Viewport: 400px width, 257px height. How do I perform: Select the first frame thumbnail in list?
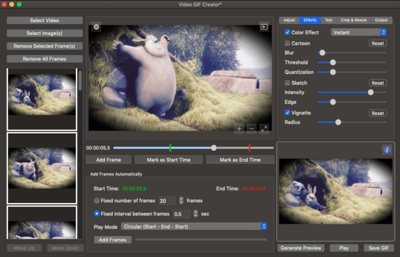click(x=42, y=99)
